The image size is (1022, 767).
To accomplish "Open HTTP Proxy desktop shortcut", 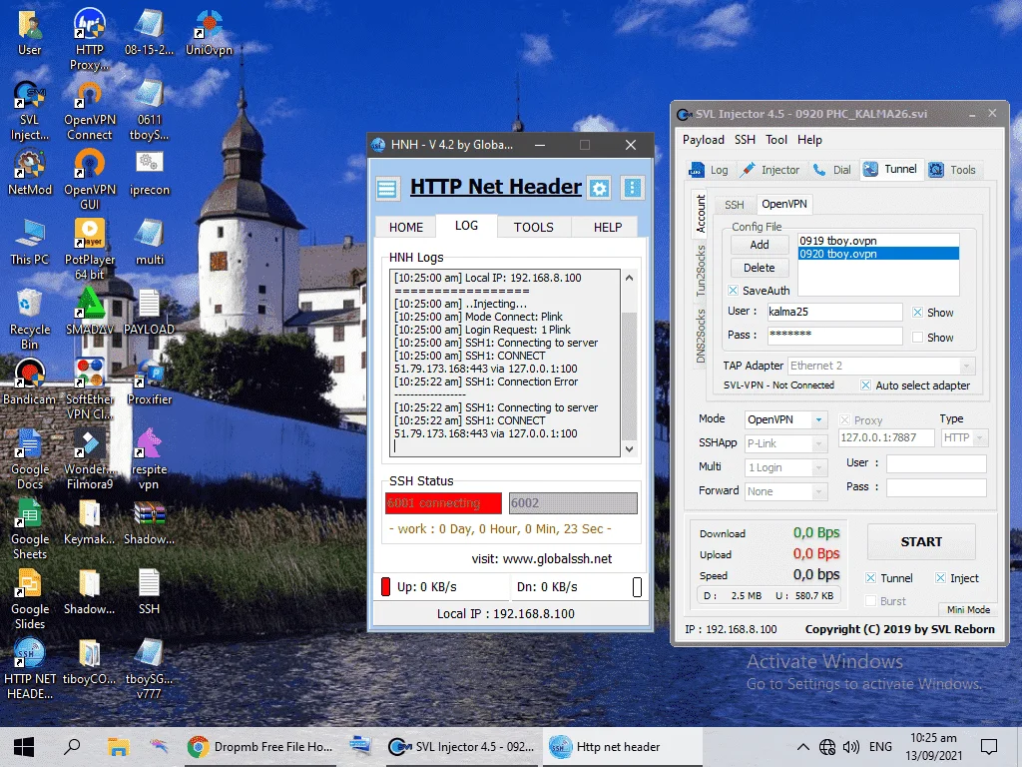I will (89, 39).
